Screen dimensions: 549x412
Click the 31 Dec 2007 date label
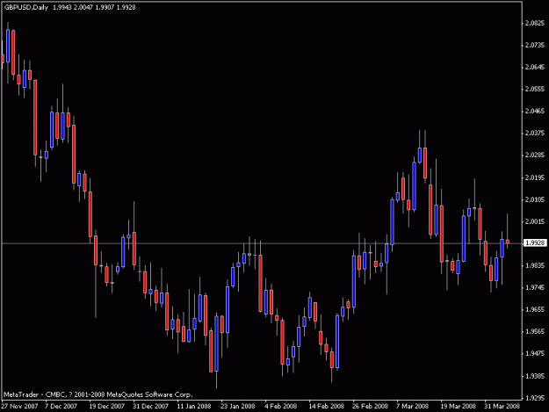click(x=150, y=406)
